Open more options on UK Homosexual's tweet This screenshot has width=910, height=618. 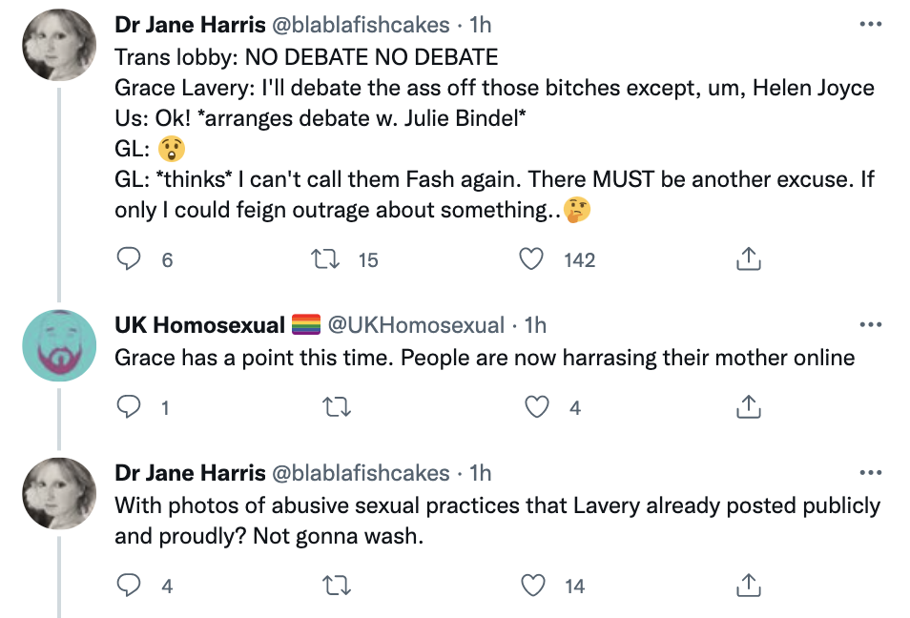870,325
